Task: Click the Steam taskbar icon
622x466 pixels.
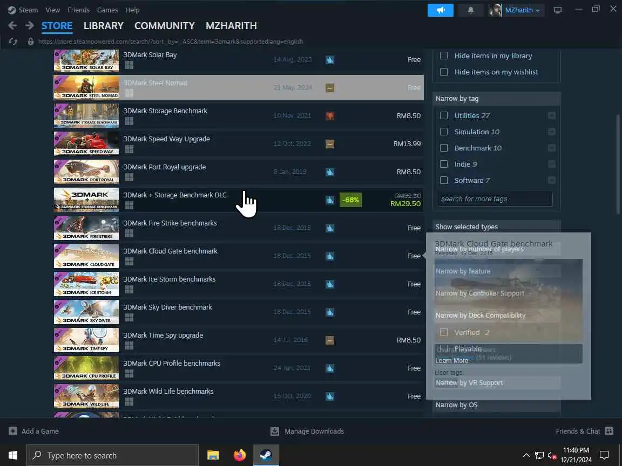Action: [x=266, y=455]
